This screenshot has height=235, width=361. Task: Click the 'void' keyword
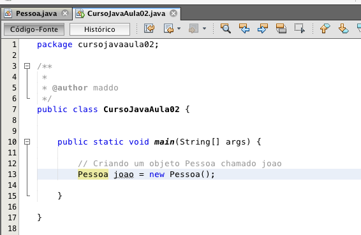click(139, 142)
